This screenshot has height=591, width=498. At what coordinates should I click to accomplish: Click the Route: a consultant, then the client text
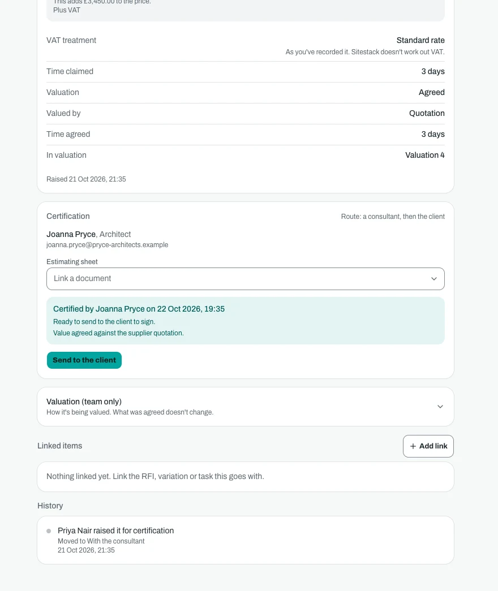click(393, 217)
